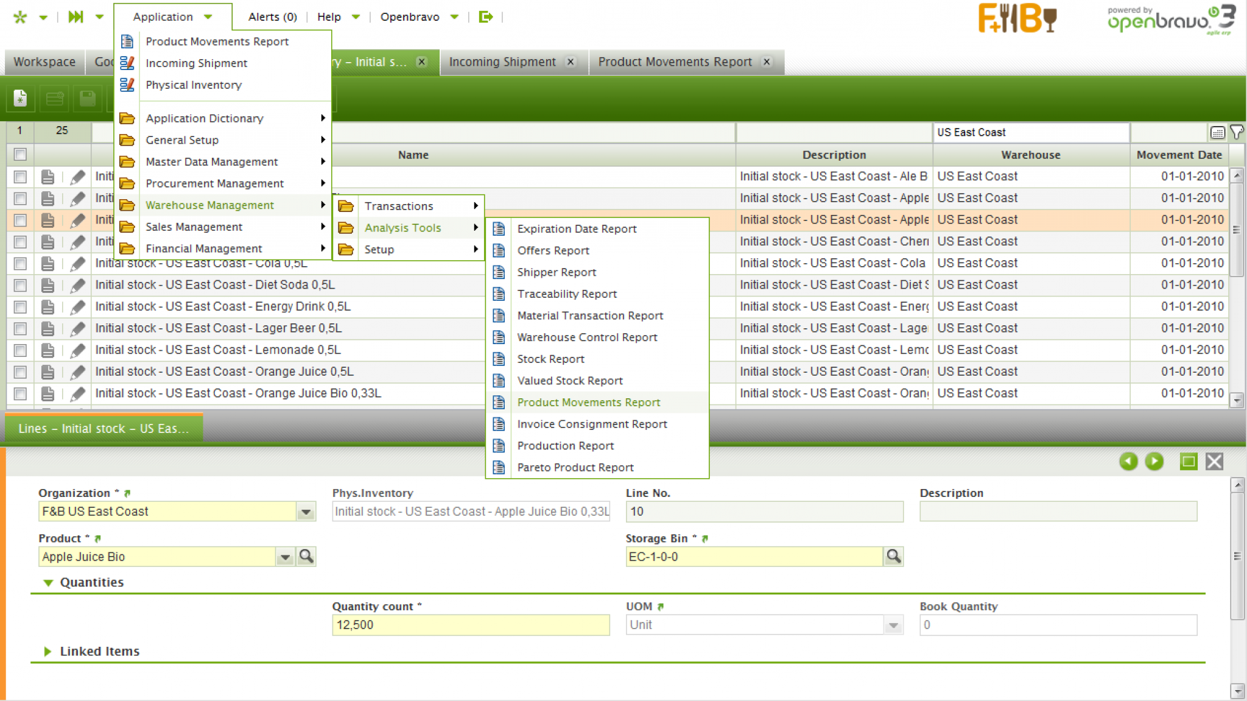Open Alerts from the top menu bar
Viewport: 1247px width, 701px height.
pos(272,16)
